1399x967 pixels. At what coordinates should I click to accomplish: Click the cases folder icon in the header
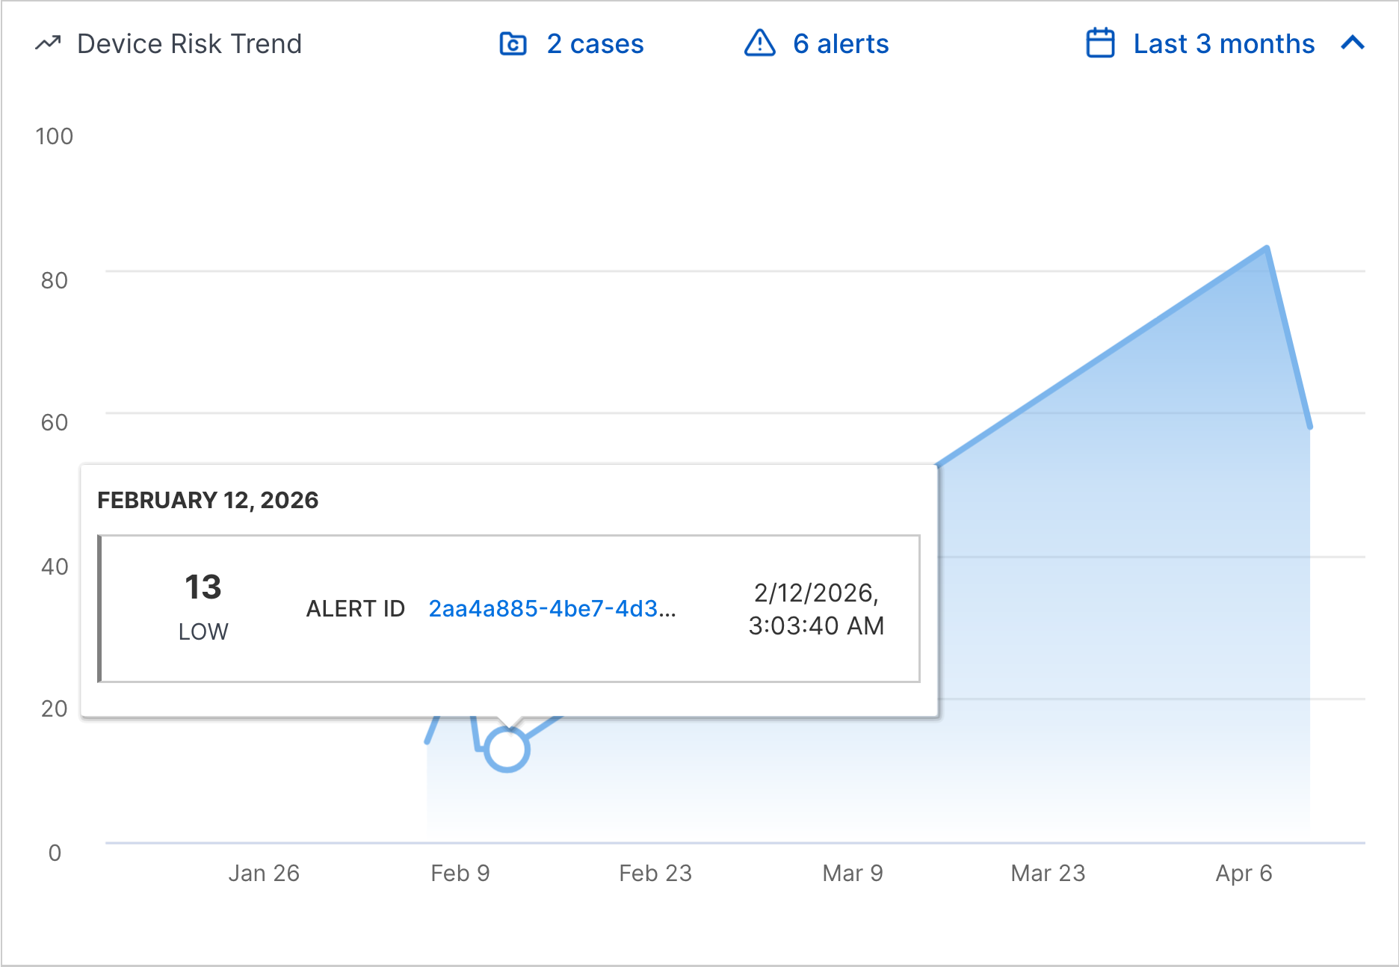pos(512,44)
